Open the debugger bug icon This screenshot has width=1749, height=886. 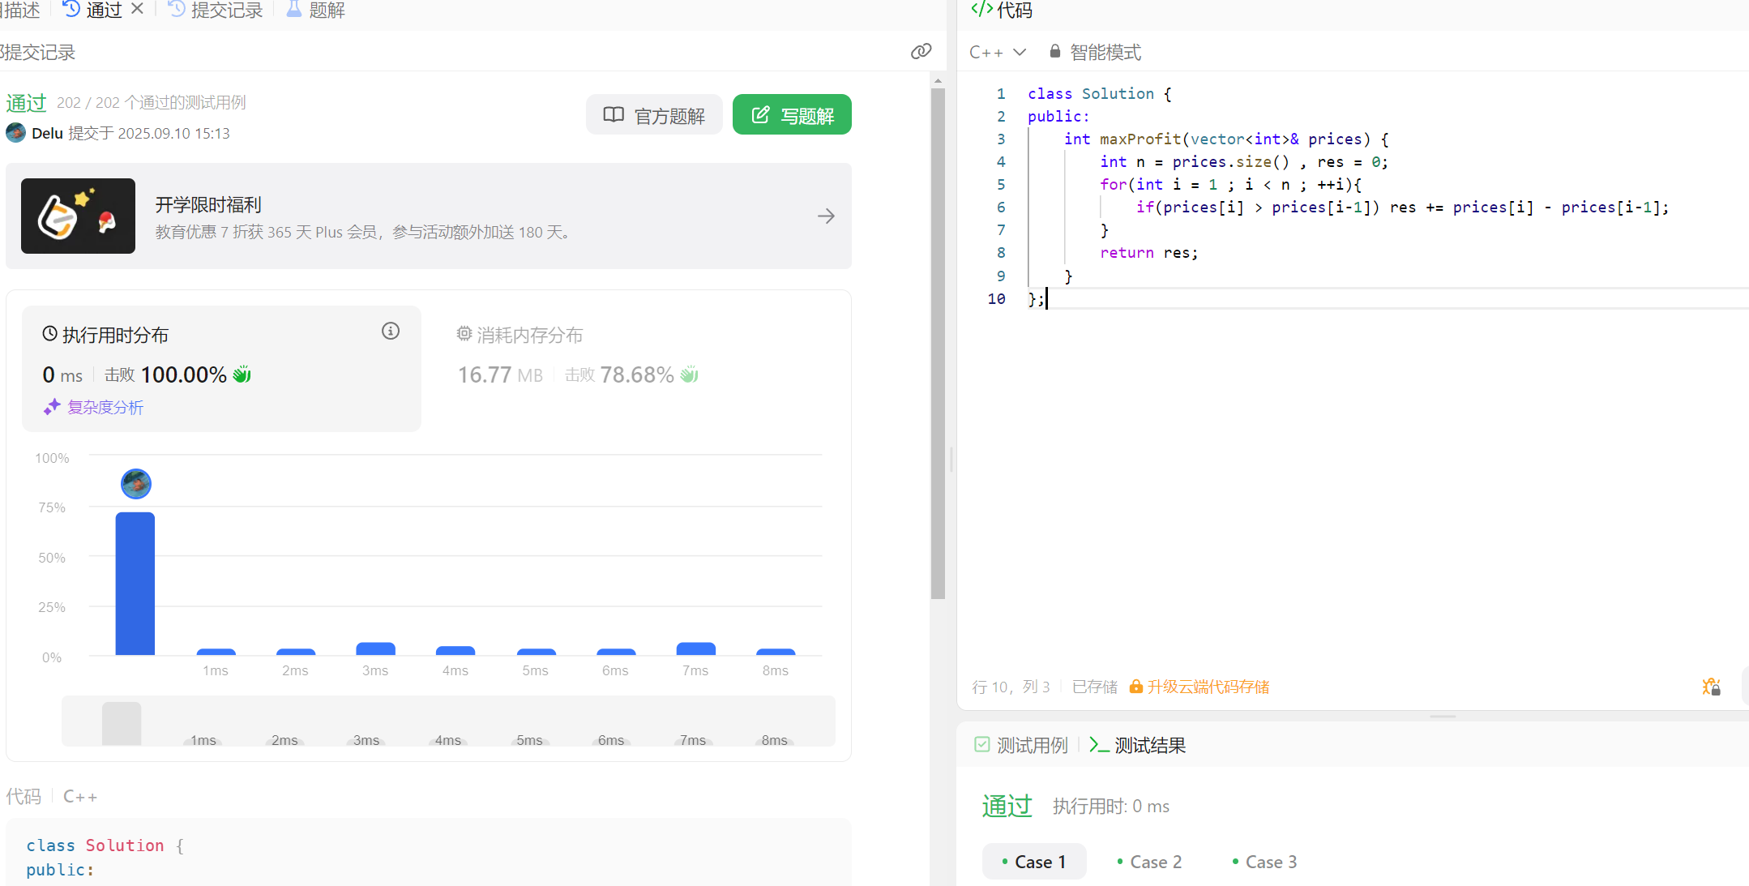[x=1711, y=687]
